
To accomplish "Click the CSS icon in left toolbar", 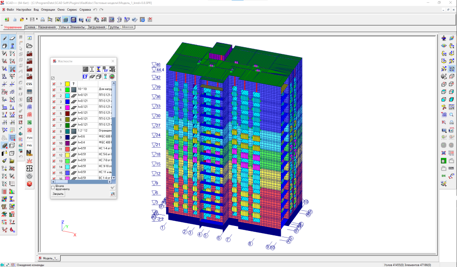I will (x=29, y=84).
